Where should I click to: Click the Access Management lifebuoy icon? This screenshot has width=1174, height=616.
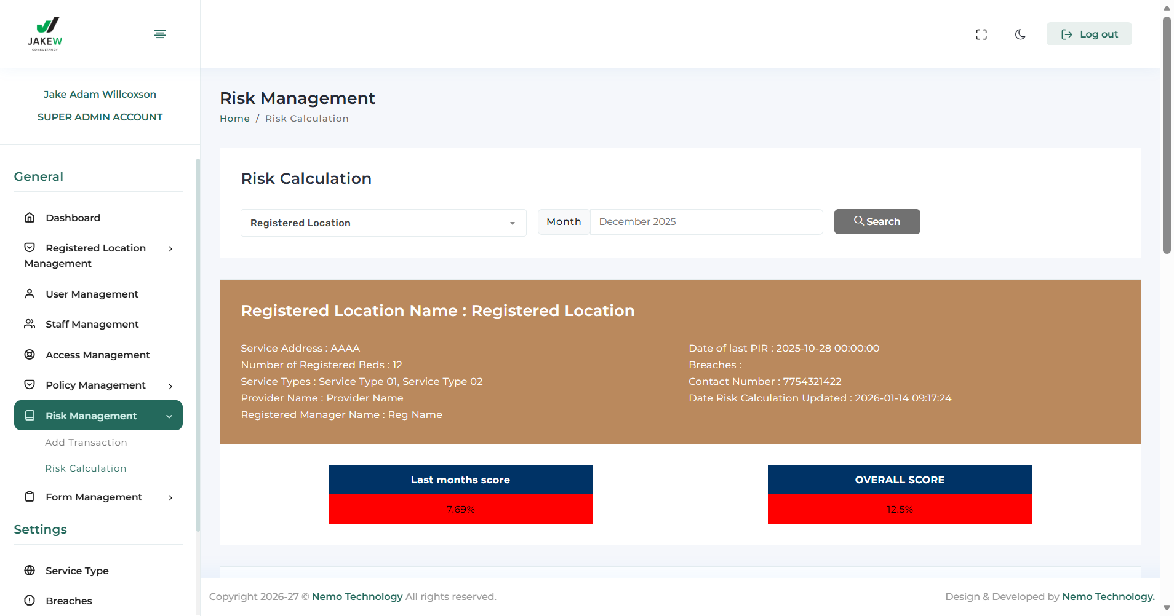pyautogui.click(x=30, y=355)
